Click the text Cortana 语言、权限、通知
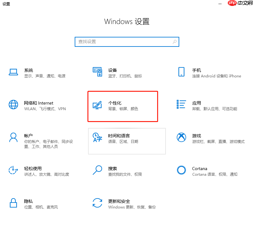Image resolution: width=253 pixels, height=235 pixels. pos(215,174)
